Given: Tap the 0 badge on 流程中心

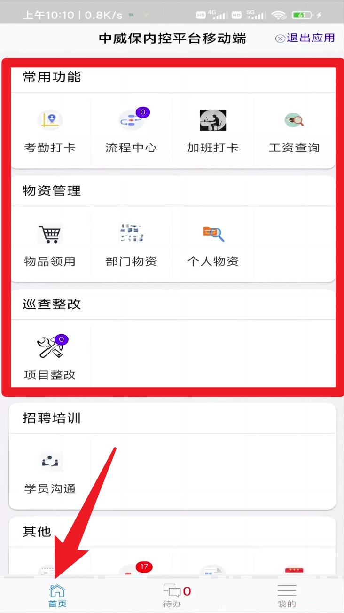Looking at the screenshot, I should [x=143, y=112].
